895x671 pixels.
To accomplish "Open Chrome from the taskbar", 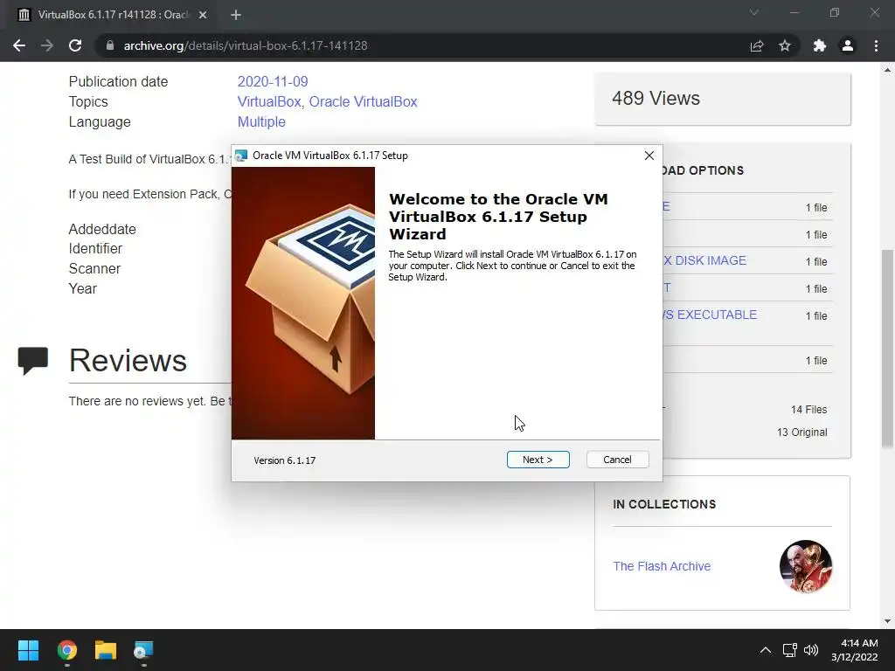I will tap(66, 650).
